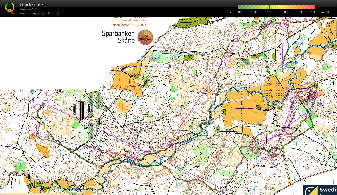This screenshot has height=195, width=337.
Task: Select control circle 12 on the map
Action: (287, 132)
